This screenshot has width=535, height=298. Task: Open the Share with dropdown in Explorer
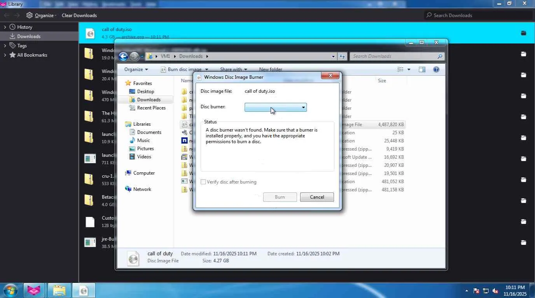click(234, 69)
